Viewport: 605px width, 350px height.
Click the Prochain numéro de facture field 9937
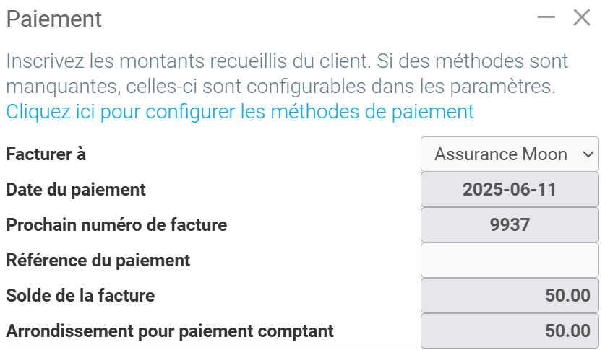[x=509, y=225]
